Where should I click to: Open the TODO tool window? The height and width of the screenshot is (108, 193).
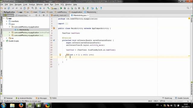(53, 98)
